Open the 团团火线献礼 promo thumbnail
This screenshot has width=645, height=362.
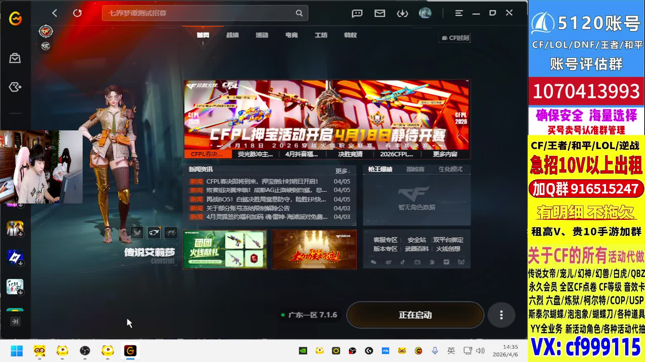point(225,249)
